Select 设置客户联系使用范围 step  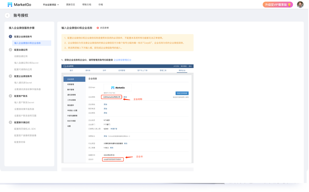pyautogui.click(x=25, y=116)
